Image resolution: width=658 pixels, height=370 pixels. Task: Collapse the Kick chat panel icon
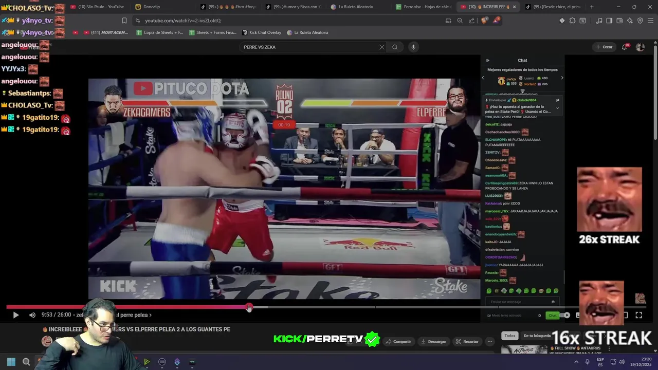click(x=488, y=60)
